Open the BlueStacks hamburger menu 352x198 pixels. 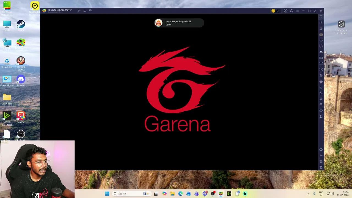pos(297,11)
